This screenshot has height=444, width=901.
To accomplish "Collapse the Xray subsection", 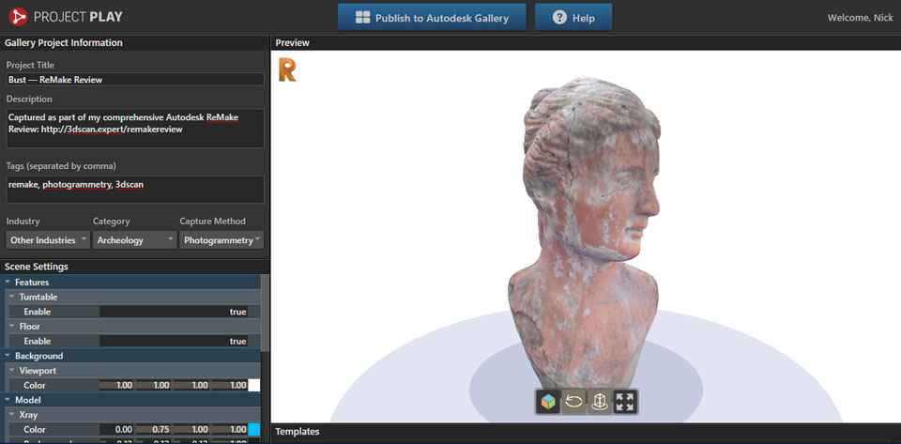I will click(x=12, y=415).
